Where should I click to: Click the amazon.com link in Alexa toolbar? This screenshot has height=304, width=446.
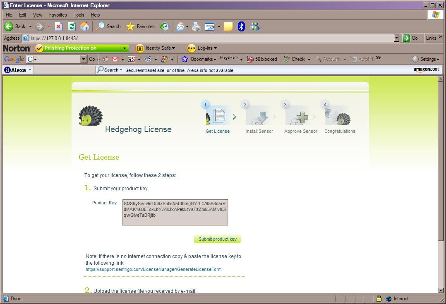pos(426,69)
